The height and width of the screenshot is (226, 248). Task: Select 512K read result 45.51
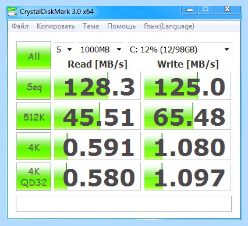(x=97, y=116)
